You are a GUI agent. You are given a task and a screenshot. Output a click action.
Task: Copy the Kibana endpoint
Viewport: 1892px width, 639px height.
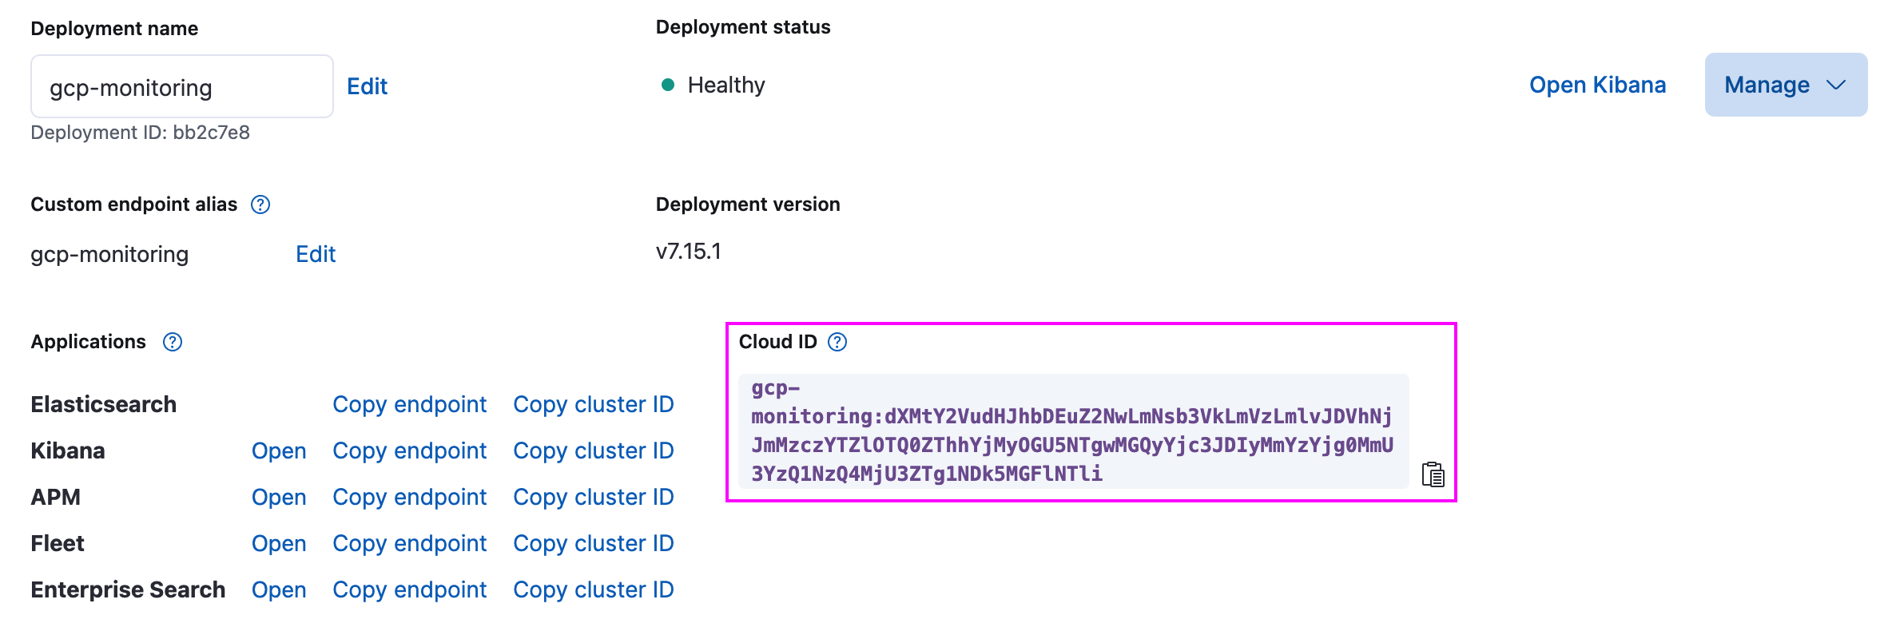click(x=409, y=450)
